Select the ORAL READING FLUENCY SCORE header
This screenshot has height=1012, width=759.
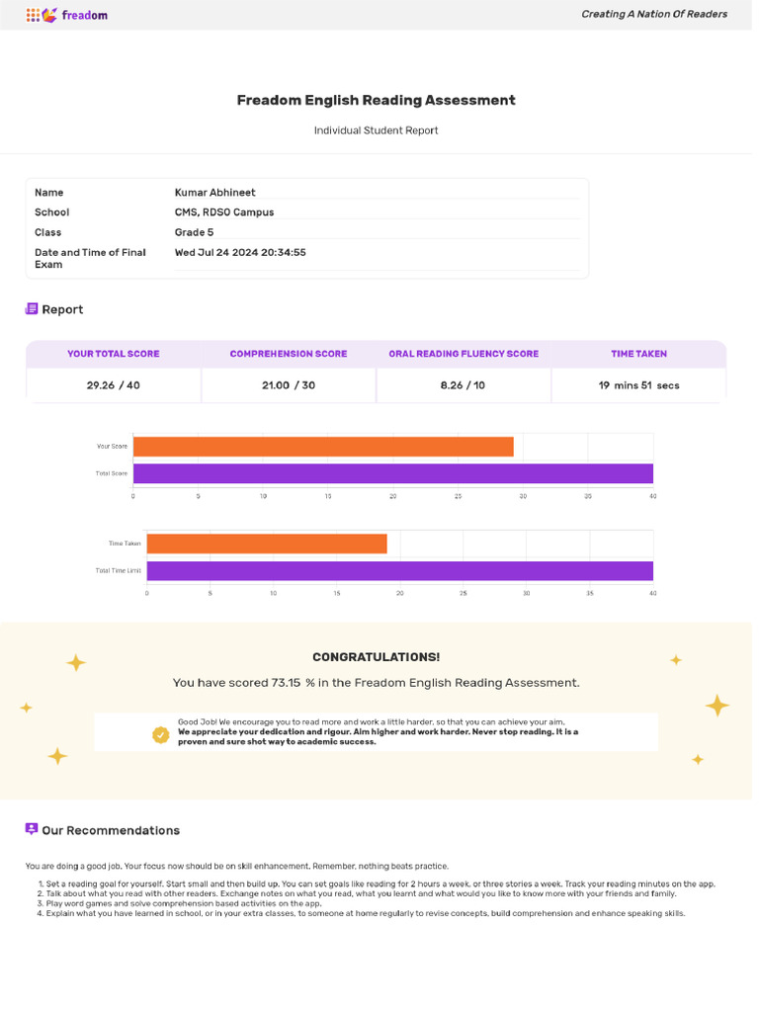464,354
